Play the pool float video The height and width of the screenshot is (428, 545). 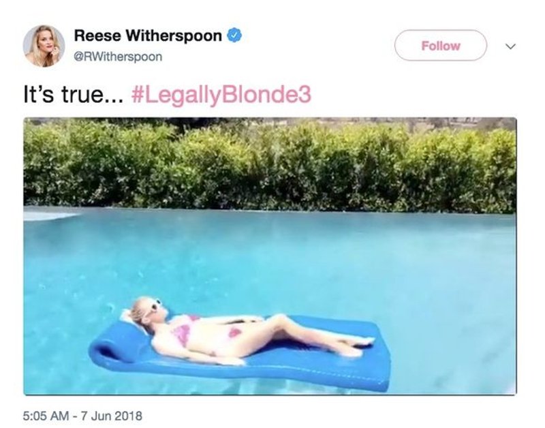pyautogui.click(x=270, y=256)
